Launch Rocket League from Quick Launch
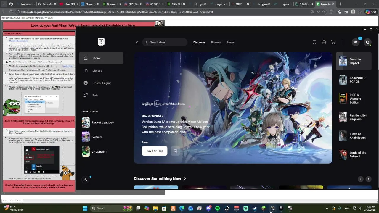The height and width of the screenshot is (213, 379). pos(101,122)
